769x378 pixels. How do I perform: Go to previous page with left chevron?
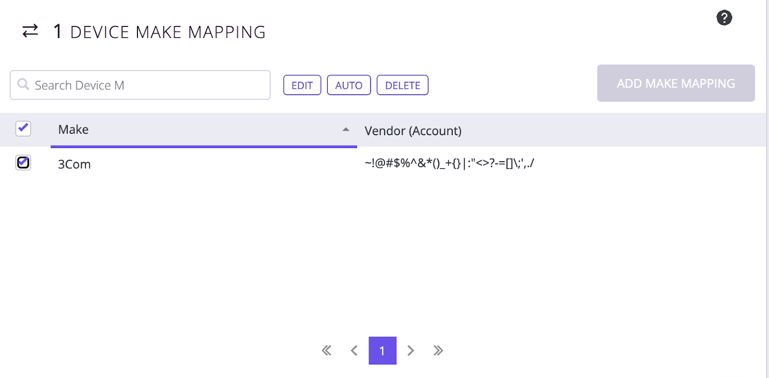tap(354, 351)
